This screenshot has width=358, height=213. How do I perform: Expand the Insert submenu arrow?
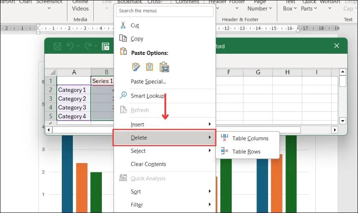click(210, 124)
